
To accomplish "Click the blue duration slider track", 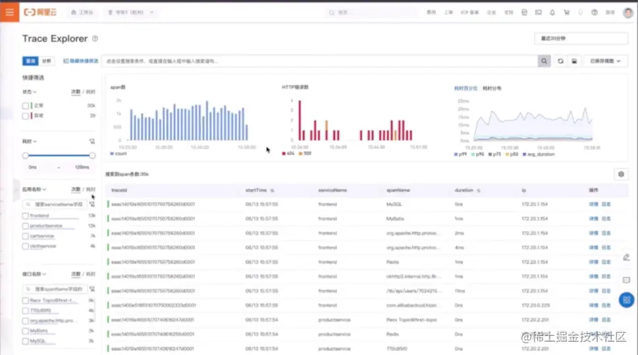I will (59, 155).
